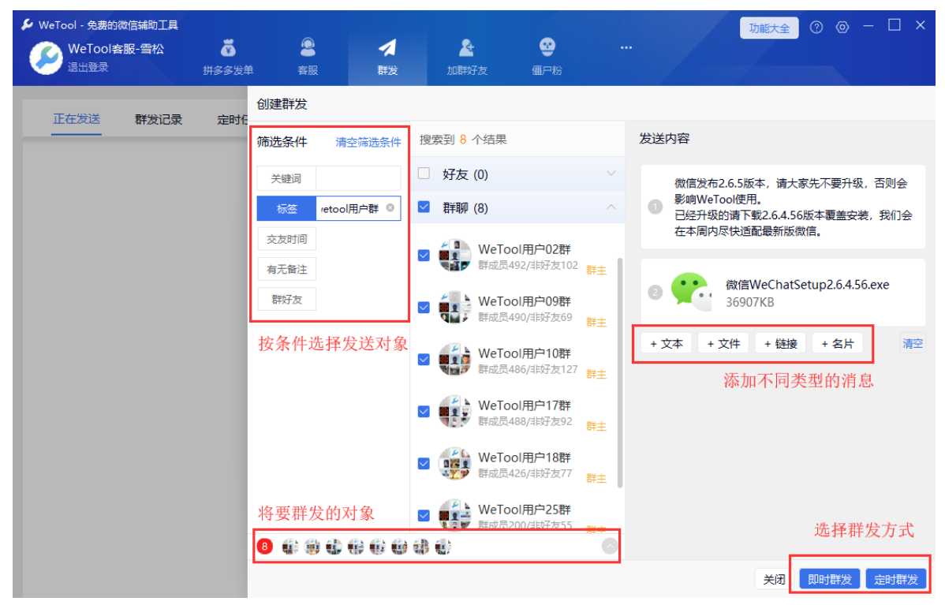This screenshot has width=945, height=605.
Task: Click the message text starting 微信发布2.6.5版本
Action: click(793, 207)
